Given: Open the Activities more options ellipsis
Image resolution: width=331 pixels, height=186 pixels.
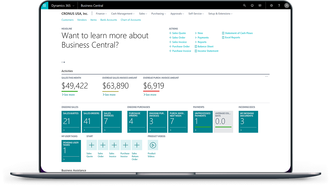Looking at the screenshot, I should coord(267,77).
